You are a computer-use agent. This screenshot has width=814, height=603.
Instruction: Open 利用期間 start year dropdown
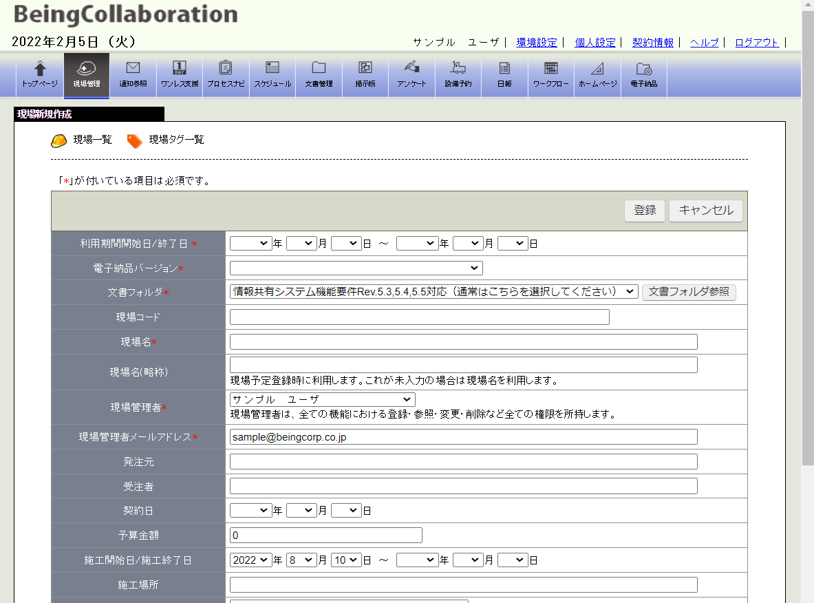[x=250, y=243]
